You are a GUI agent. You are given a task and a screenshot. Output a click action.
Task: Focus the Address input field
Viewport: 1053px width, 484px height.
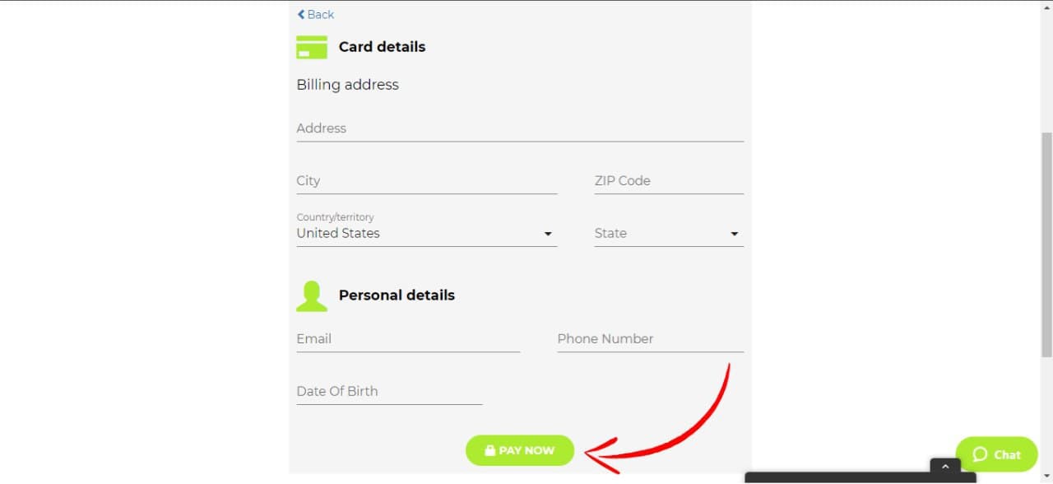(520, 128)
